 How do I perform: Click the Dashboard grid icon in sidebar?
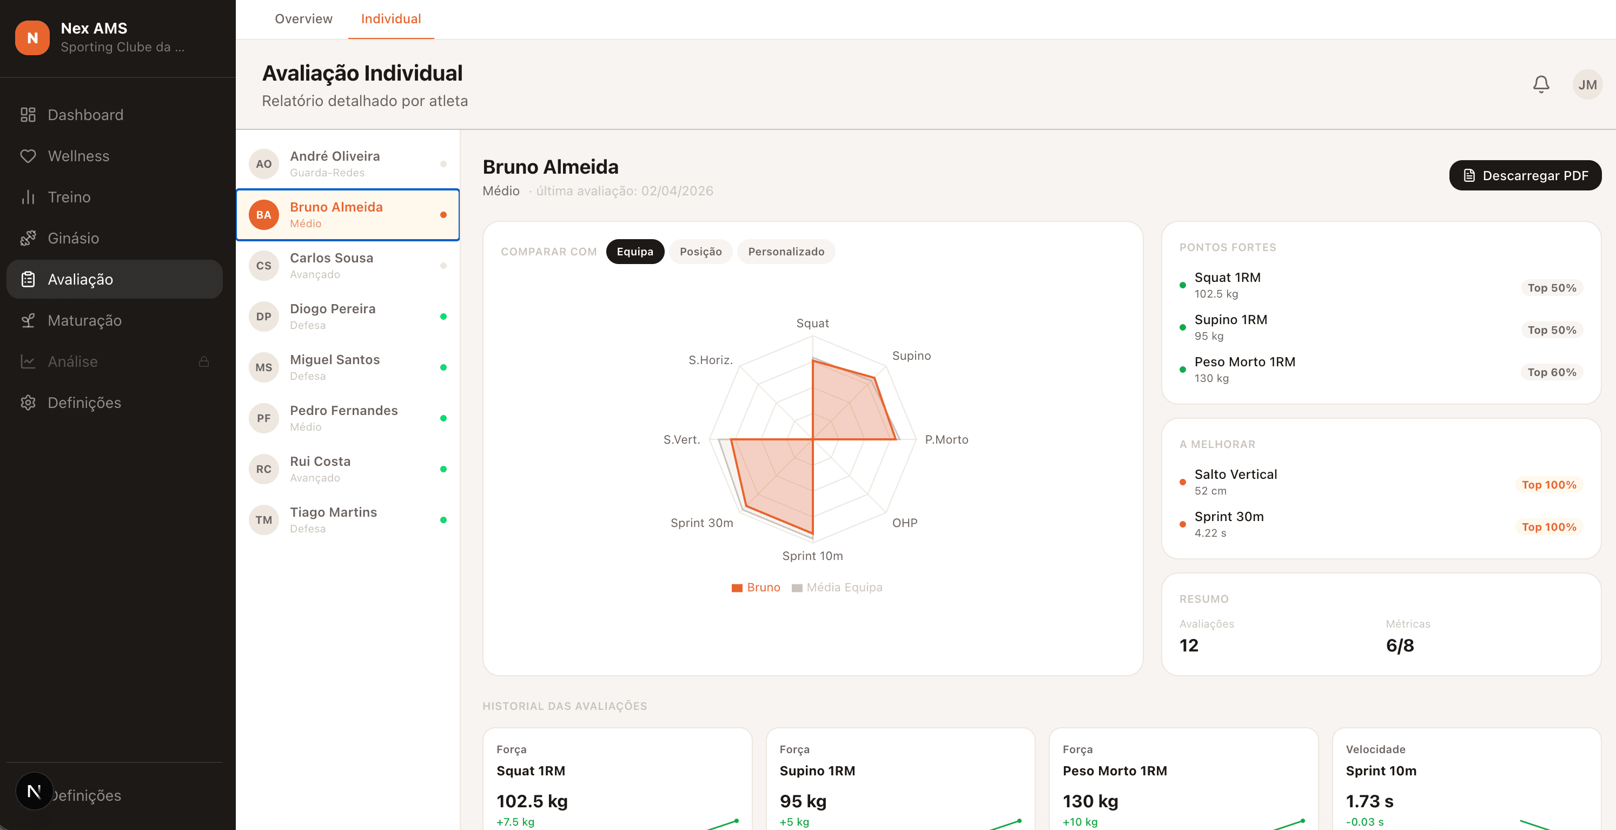[28, 115]
